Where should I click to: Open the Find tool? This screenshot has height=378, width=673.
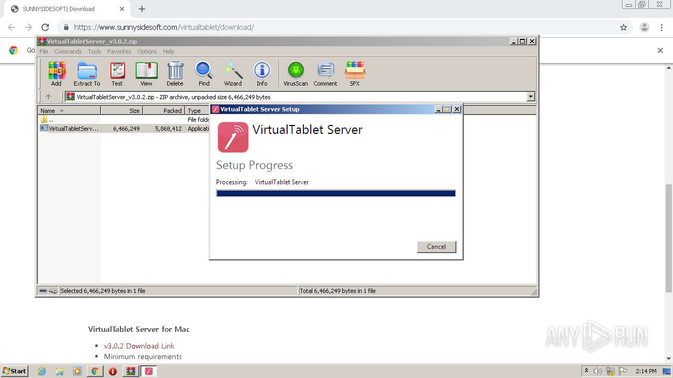point(204,73)
